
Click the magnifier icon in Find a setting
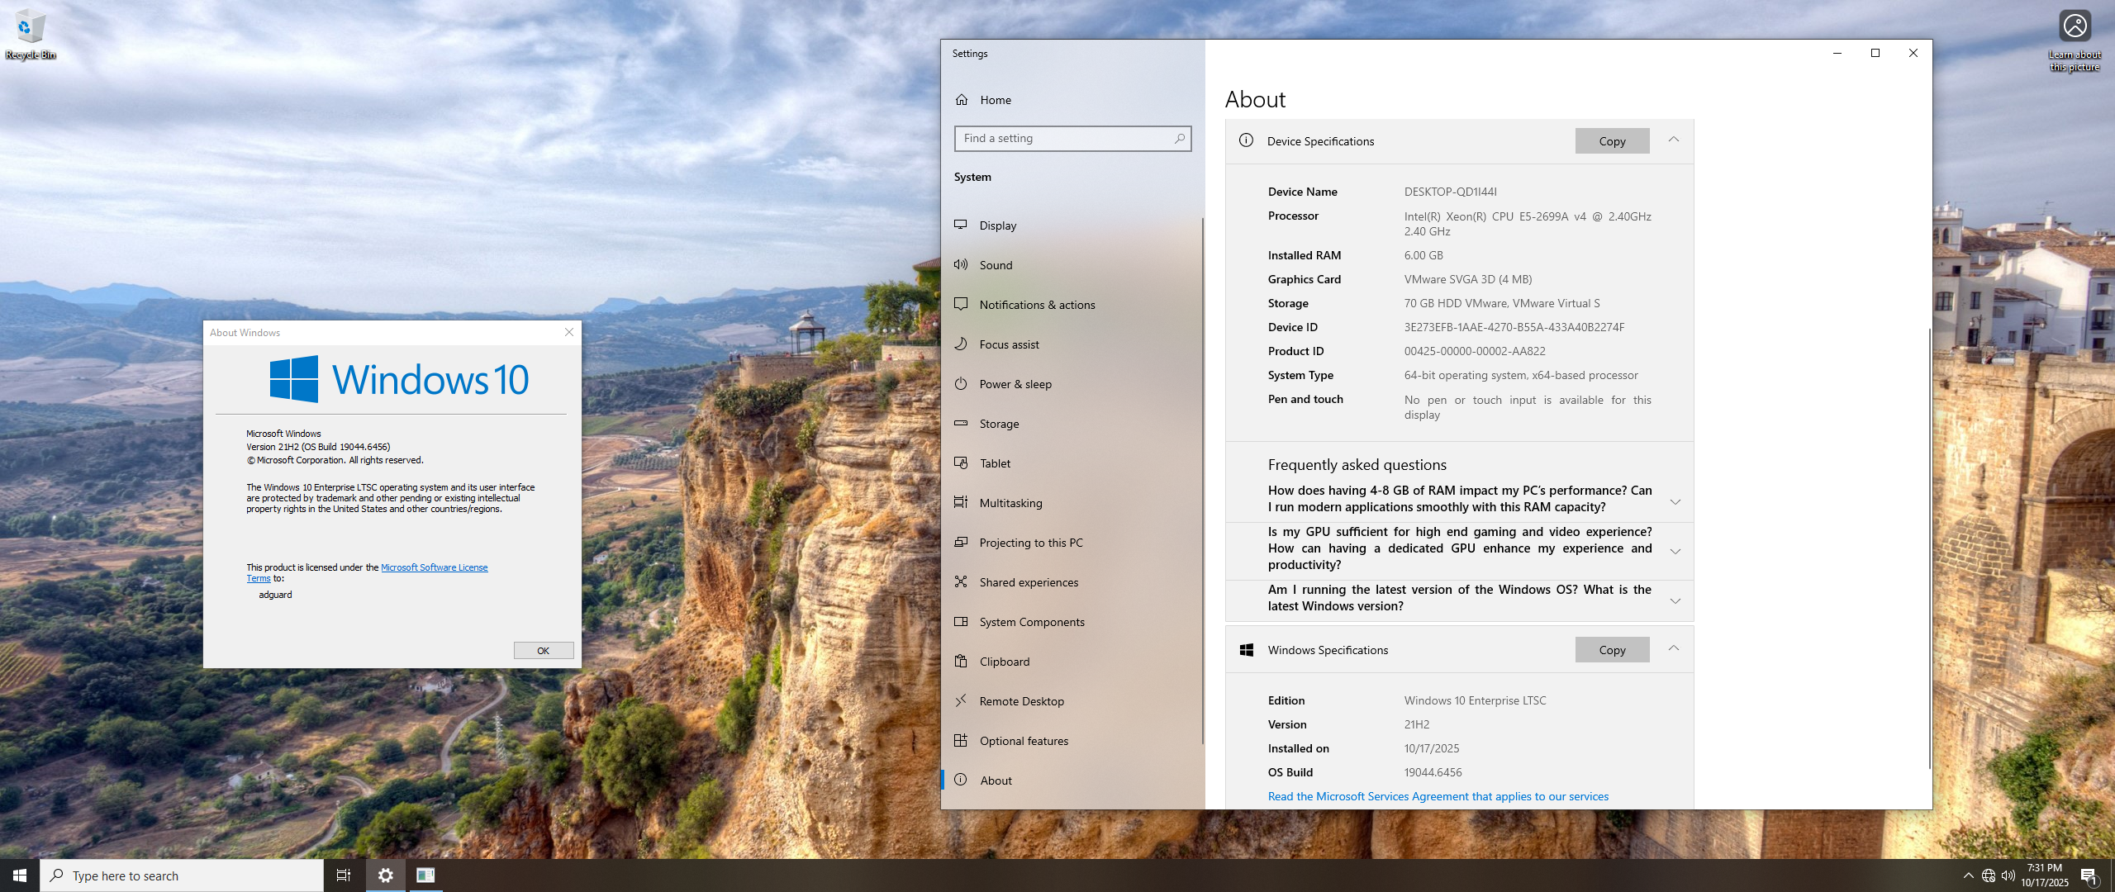pos(1180,139)
